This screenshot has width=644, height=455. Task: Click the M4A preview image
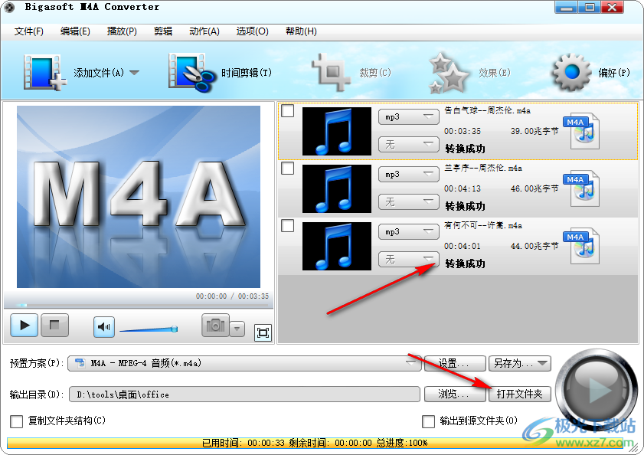pos(139,197)
